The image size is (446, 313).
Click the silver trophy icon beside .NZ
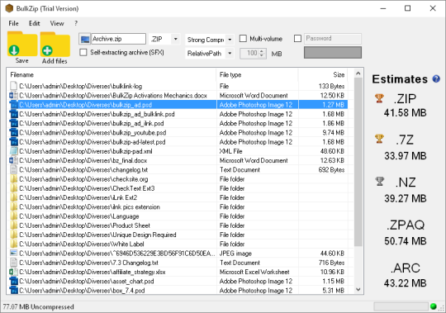(379, 181)
